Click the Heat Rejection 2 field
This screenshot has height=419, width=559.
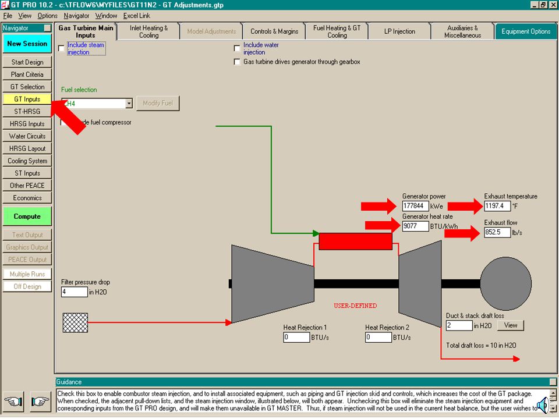click(x=378, y=338)
